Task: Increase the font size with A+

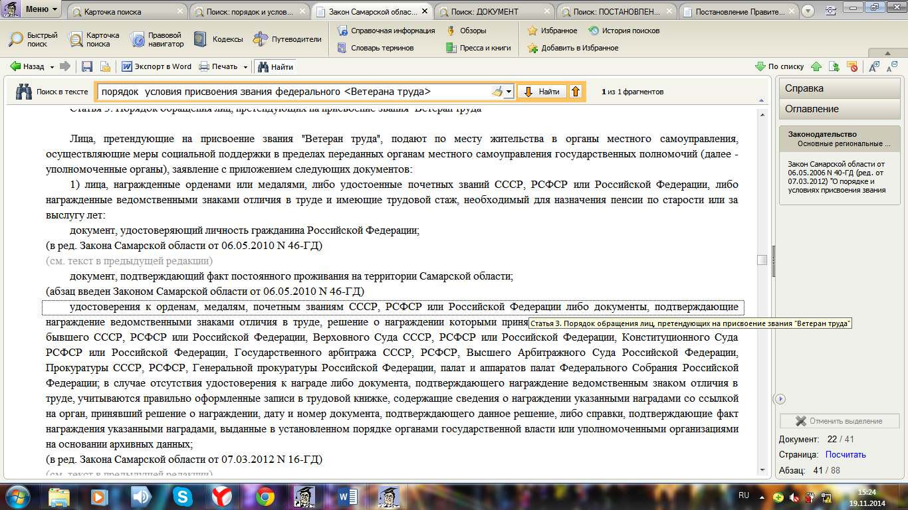Action: pyautogui.click(x=874, y=66)
